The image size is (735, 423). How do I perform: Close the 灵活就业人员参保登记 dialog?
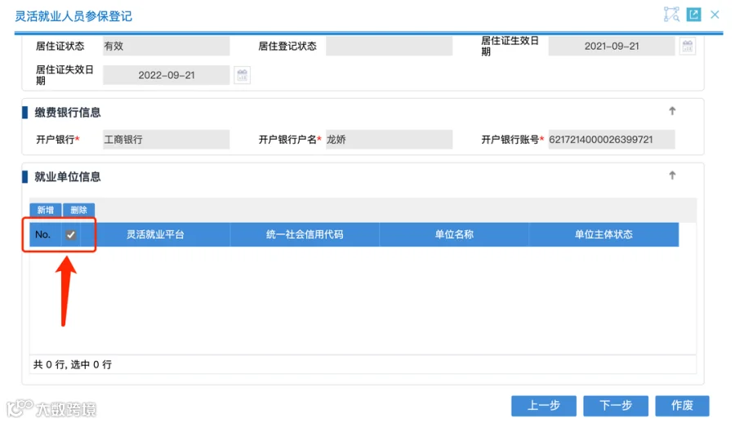pos(715,15)
